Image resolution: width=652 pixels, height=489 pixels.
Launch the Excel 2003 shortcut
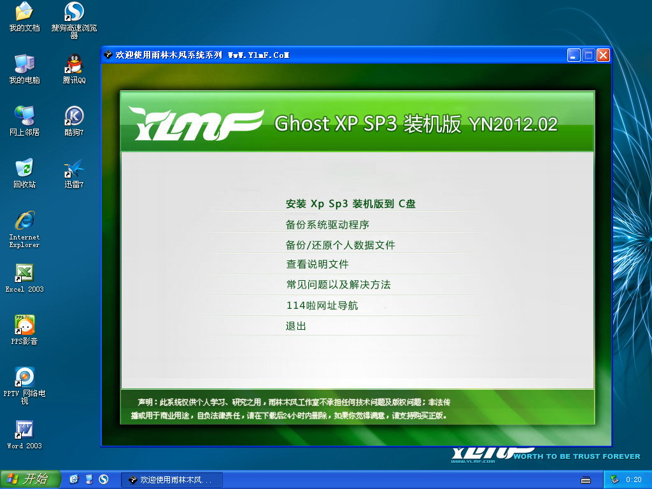24,278
